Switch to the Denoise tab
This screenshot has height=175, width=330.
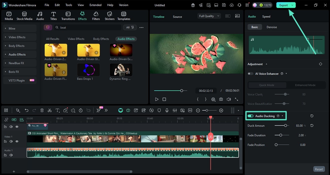tap(272, 27)
